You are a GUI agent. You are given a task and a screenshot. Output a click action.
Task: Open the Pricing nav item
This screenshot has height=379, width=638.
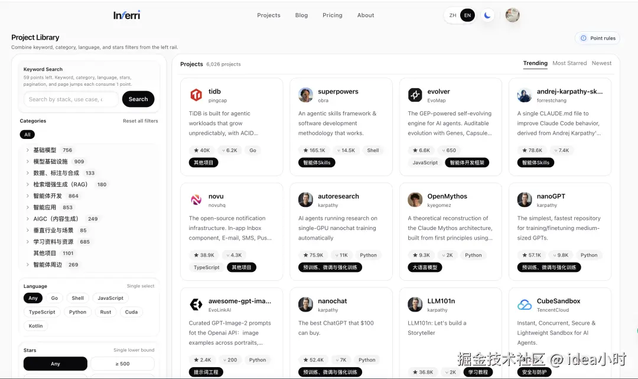(333, 15)
